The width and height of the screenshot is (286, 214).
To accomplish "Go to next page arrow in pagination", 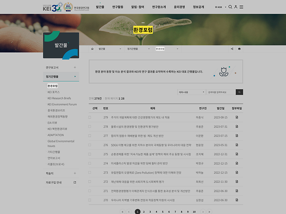I will coord(203,211).
